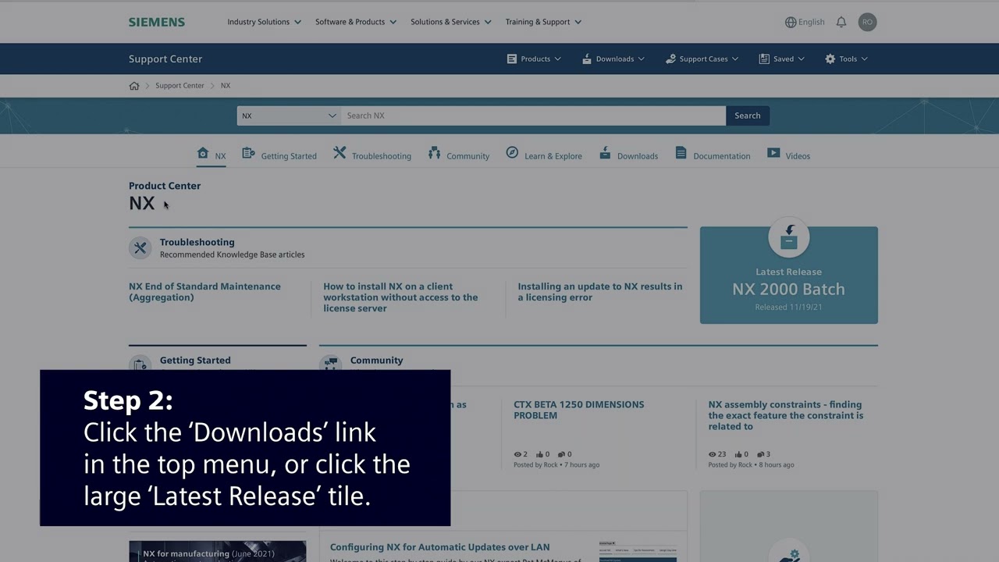This screenshot has width=999, height=562.
Task: Click the NX breadcrumb item
Action: pos(226,86)
